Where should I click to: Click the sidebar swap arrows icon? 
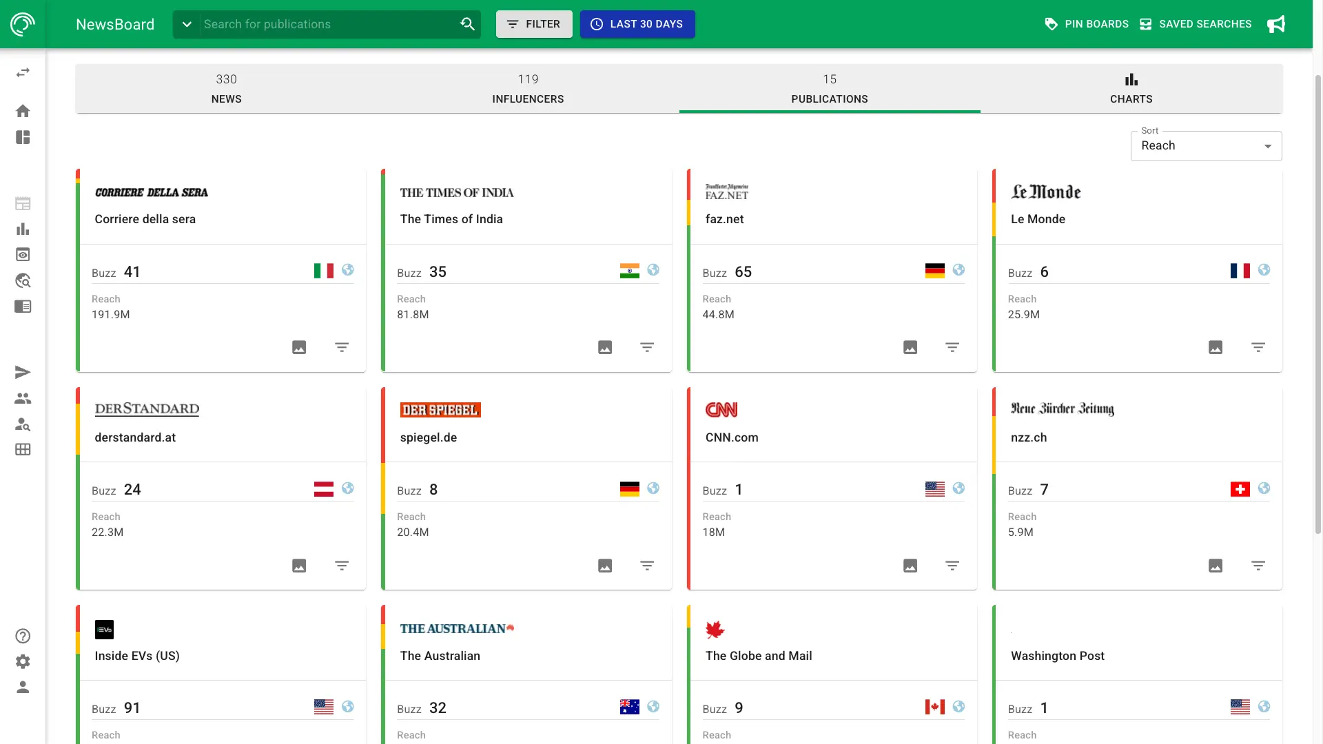click(23, 72)
